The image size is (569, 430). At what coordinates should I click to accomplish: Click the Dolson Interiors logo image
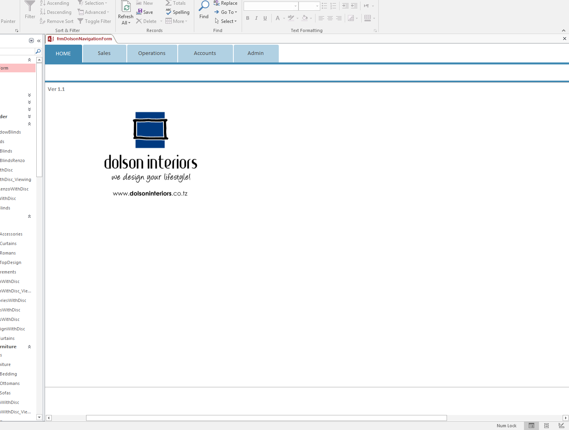coord(151,154)
